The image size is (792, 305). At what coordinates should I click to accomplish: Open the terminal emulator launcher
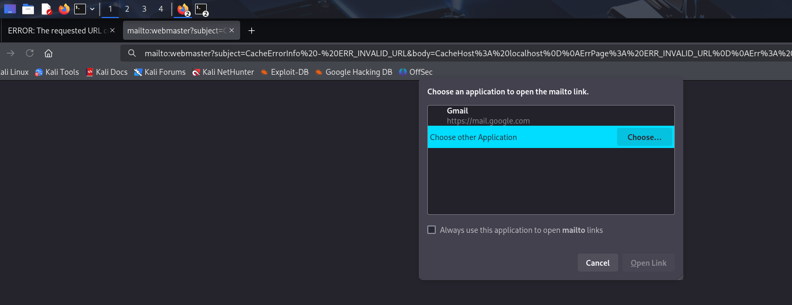(x=80, y=9)
